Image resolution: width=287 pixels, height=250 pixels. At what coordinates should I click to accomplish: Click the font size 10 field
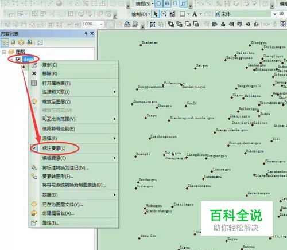[x=282, y=14]
